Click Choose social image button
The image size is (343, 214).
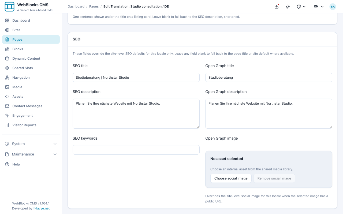tap(231, 178)
